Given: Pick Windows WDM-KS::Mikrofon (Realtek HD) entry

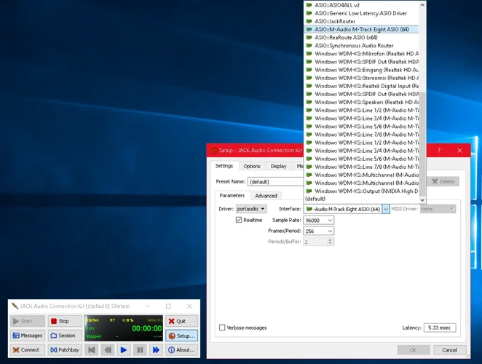Looking at the screenshot, I should [361, 53].
